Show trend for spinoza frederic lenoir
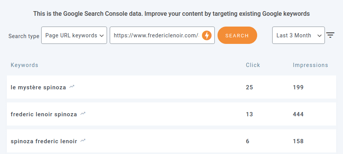The image size is (343, 154). 83,141
